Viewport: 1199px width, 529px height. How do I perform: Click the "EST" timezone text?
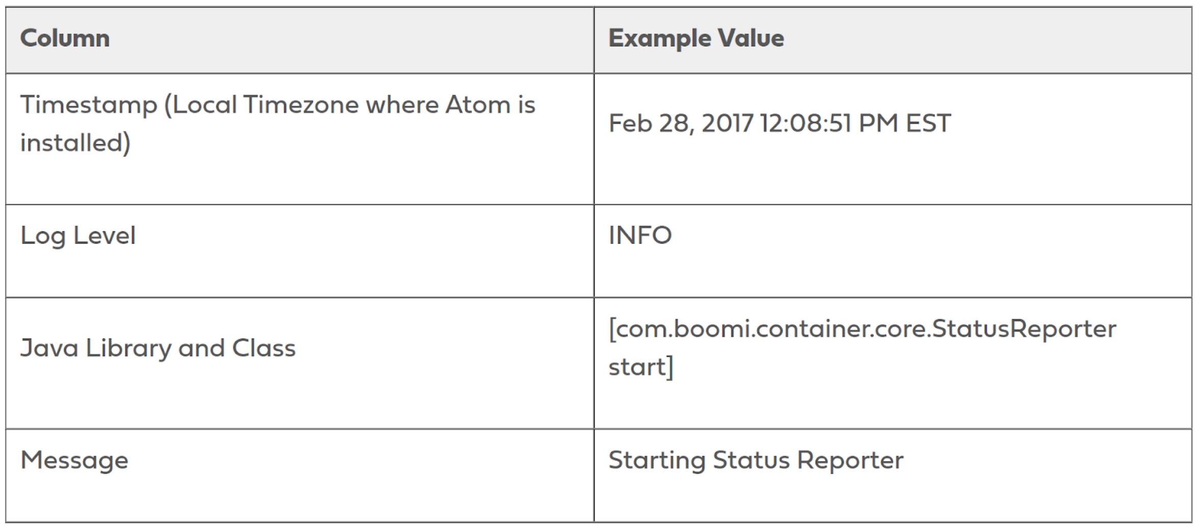[x=928, y=123]
